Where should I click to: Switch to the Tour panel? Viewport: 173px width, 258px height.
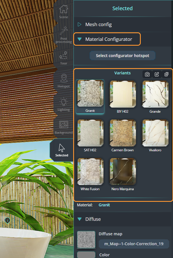[64, 58]
